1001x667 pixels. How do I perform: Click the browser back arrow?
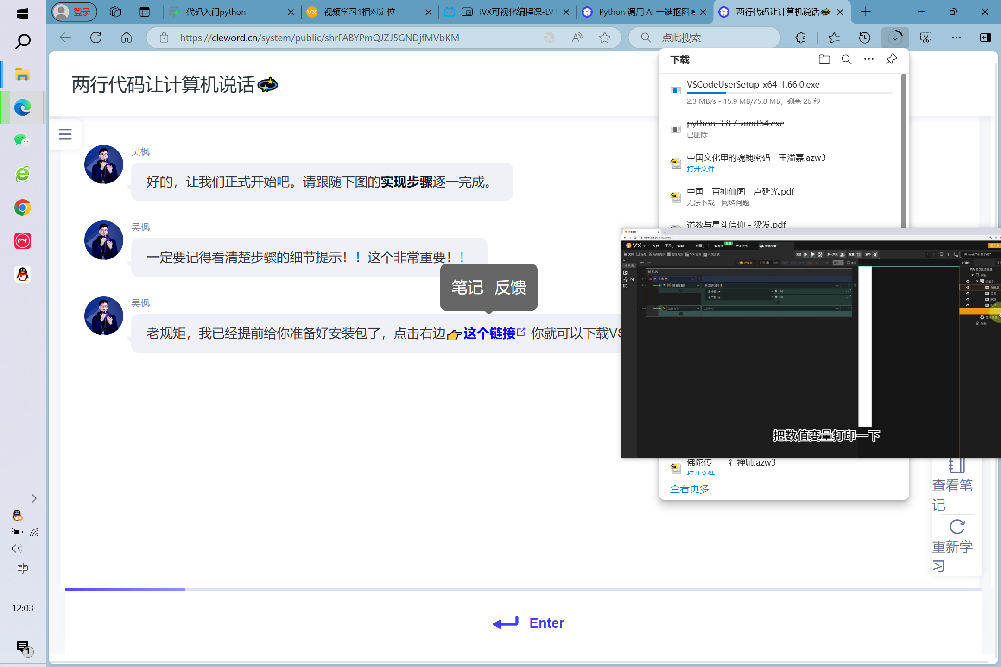pyautogui.click(x=65, y=38)
